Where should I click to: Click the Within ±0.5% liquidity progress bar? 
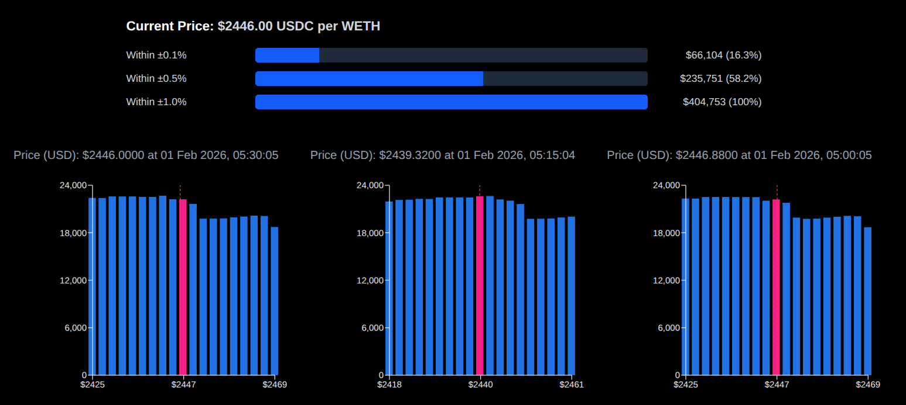tap(451, 79)
